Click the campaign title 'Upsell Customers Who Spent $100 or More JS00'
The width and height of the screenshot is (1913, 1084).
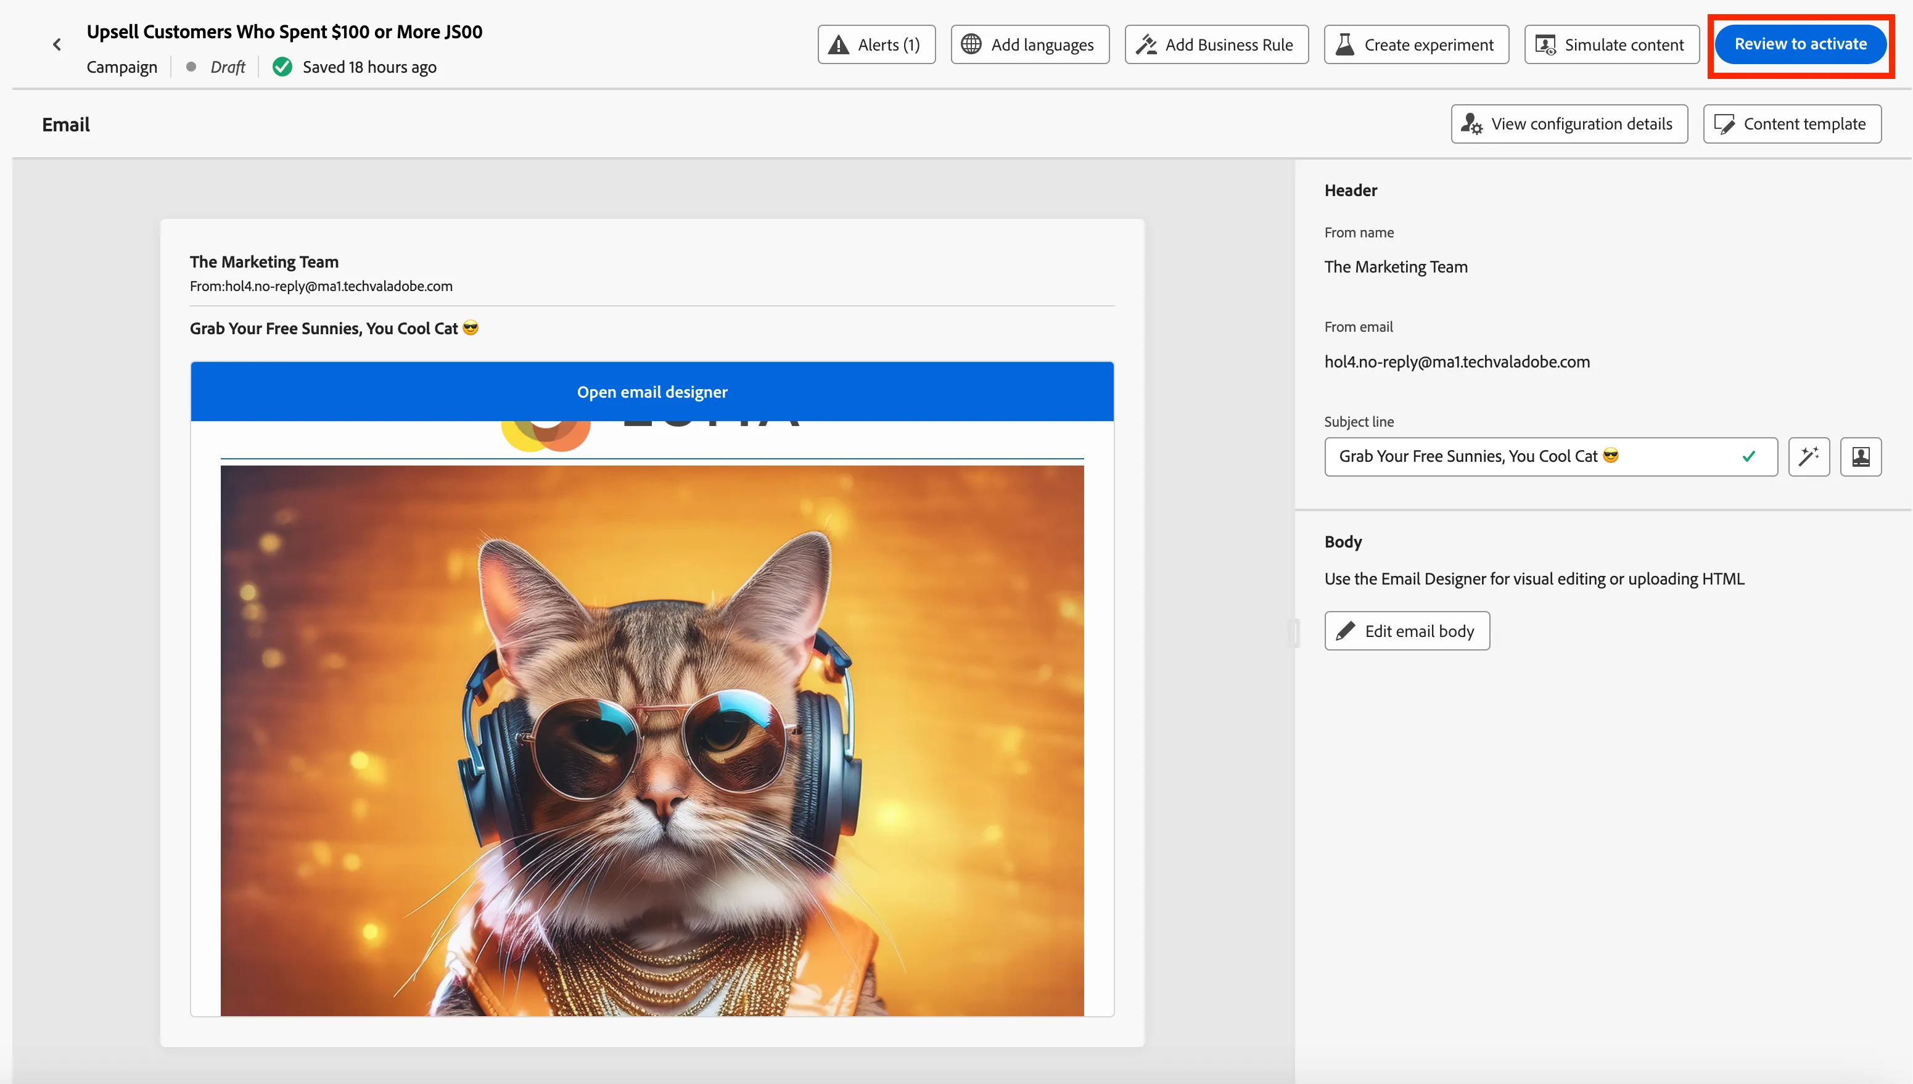pos(284,32)
